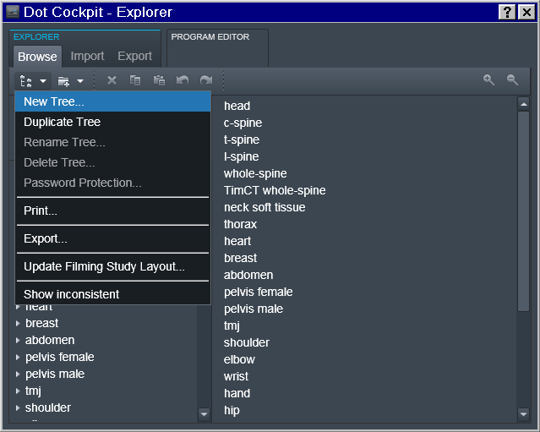
Task: Click right list scrollbar down arrow
Action: pos(524,414)
